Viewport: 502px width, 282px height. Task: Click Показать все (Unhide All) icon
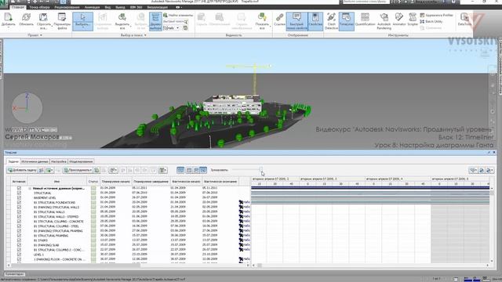click(x=262, y=21)
